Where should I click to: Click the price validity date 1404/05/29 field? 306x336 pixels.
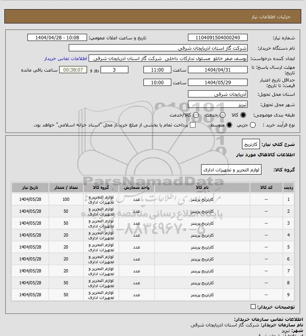click(x=217, y=82)
